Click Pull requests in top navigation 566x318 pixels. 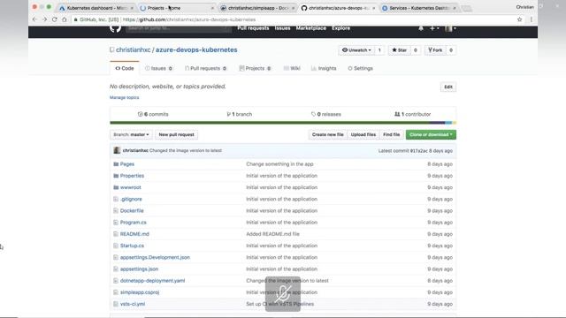pyautogui.click(x=253, y=28)
